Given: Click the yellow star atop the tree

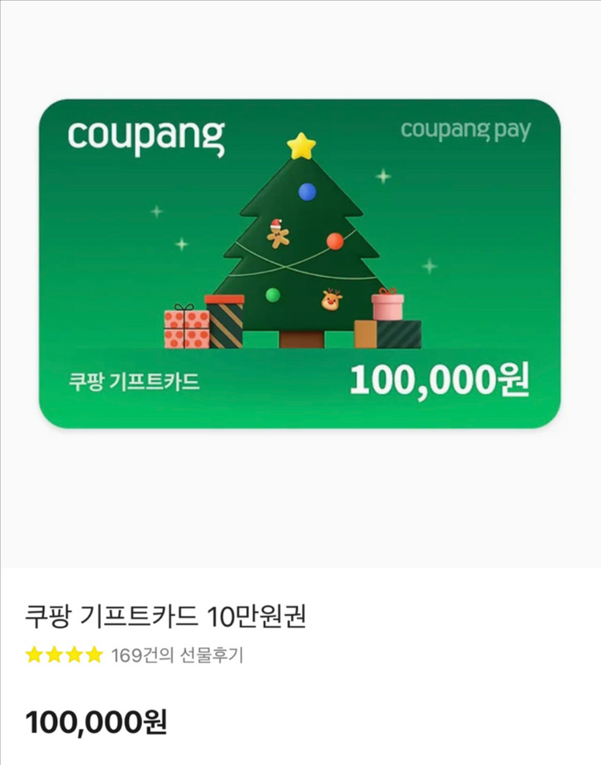Looking at the screenshot, I should point(301,146).
